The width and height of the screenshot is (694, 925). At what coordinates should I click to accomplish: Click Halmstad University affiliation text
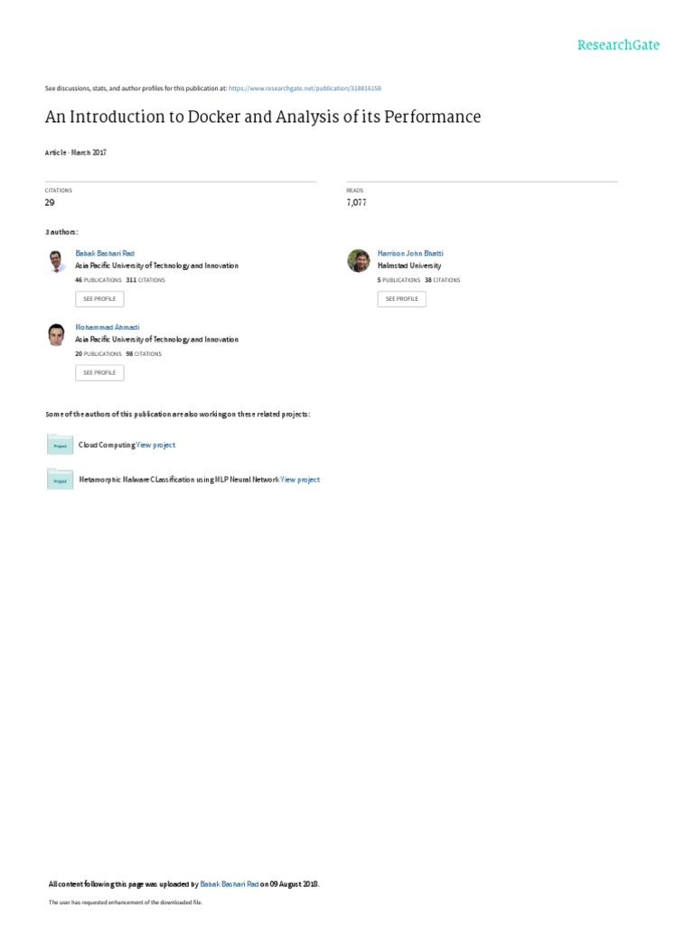point(409,266)
